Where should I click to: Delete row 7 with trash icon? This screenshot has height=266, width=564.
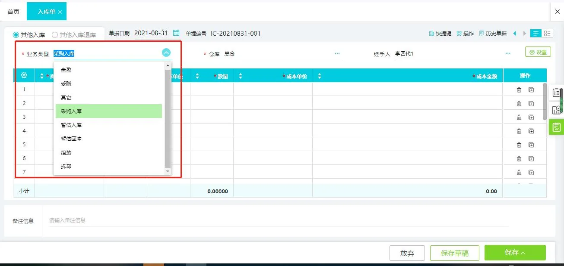coord(519,172)
